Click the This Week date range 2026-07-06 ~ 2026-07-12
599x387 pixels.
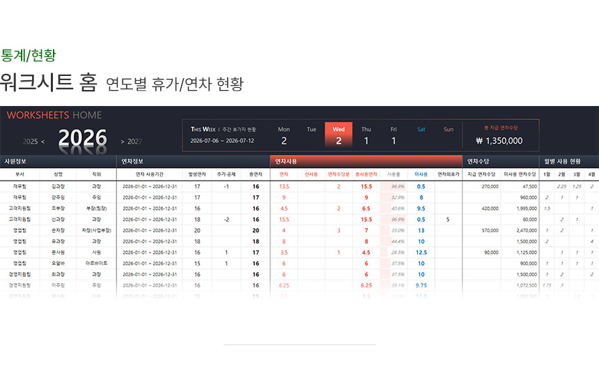222,140
